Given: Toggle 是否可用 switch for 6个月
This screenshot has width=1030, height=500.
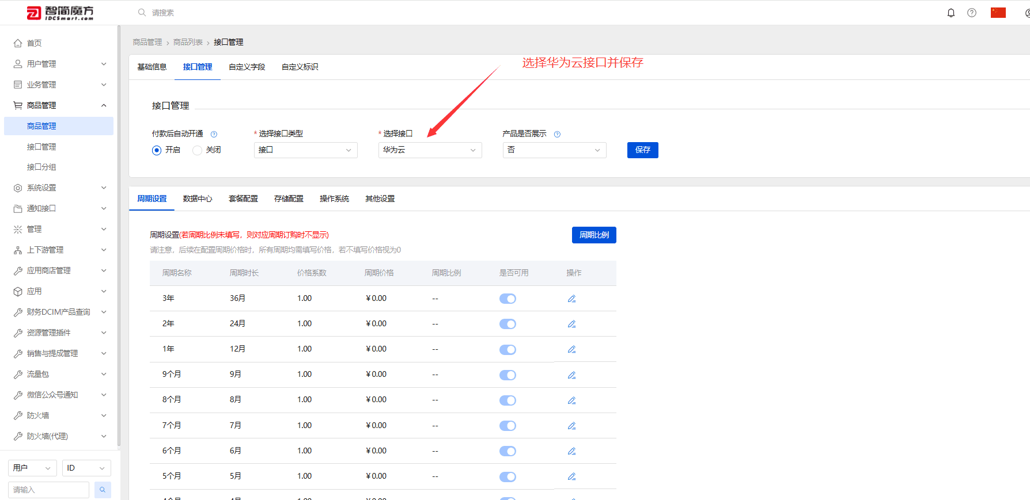Looking at the screenshot, I should (x=508, y=451).
